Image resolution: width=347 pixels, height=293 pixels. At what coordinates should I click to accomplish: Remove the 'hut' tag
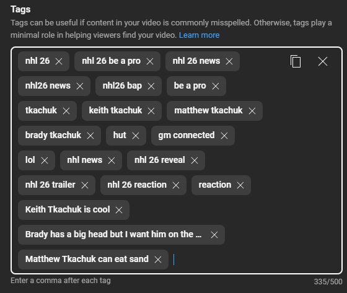point(136,136)
